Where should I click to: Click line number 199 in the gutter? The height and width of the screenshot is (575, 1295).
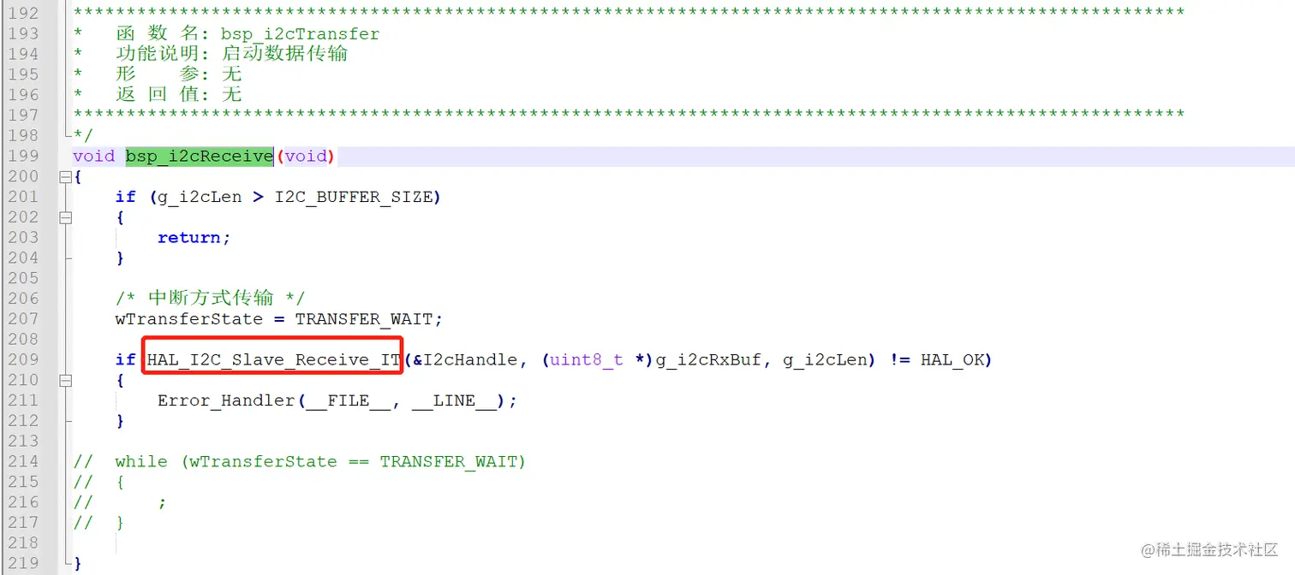pyautogui.click(x=23, y=156)
